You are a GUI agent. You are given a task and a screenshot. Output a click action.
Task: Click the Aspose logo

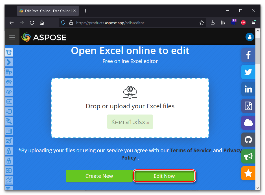point(44,37)
